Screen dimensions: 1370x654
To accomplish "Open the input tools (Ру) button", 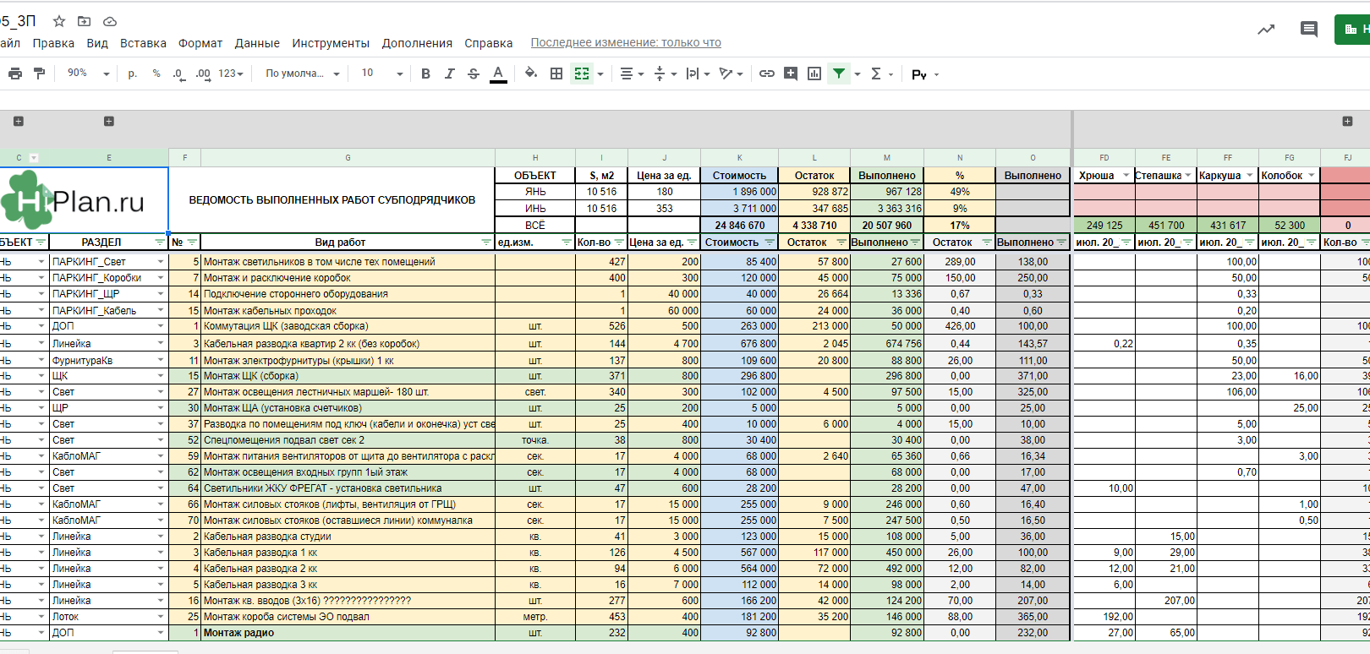I will (x=919, y=74).
